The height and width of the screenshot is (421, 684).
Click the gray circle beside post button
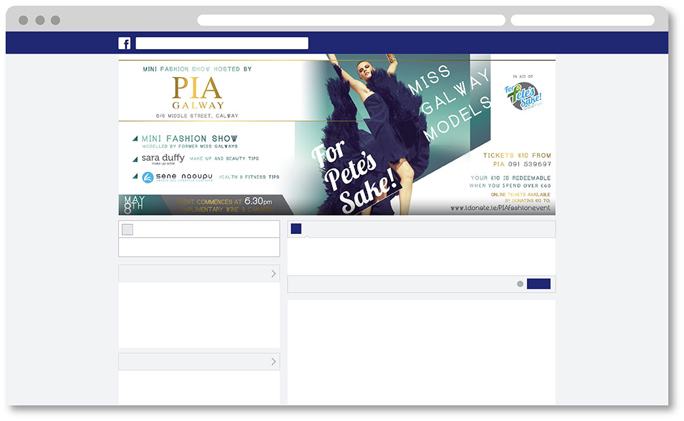click(520, 284)
